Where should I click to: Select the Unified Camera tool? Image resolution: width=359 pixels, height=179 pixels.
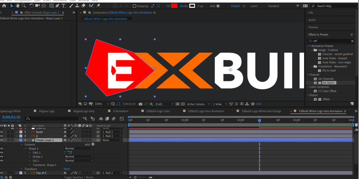pos(37,6)
